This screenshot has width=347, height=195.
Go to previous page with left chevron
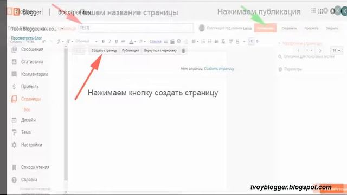pyautogui.click(x=299, y=50)
